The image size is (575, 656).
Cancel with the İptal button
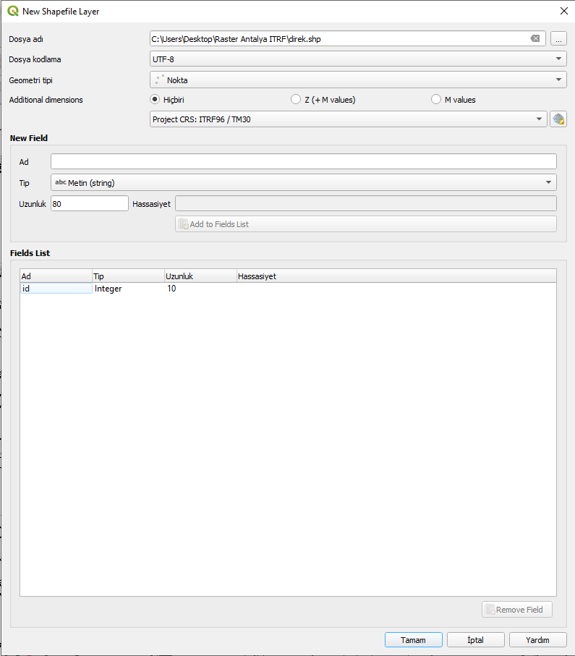(475, 640)
